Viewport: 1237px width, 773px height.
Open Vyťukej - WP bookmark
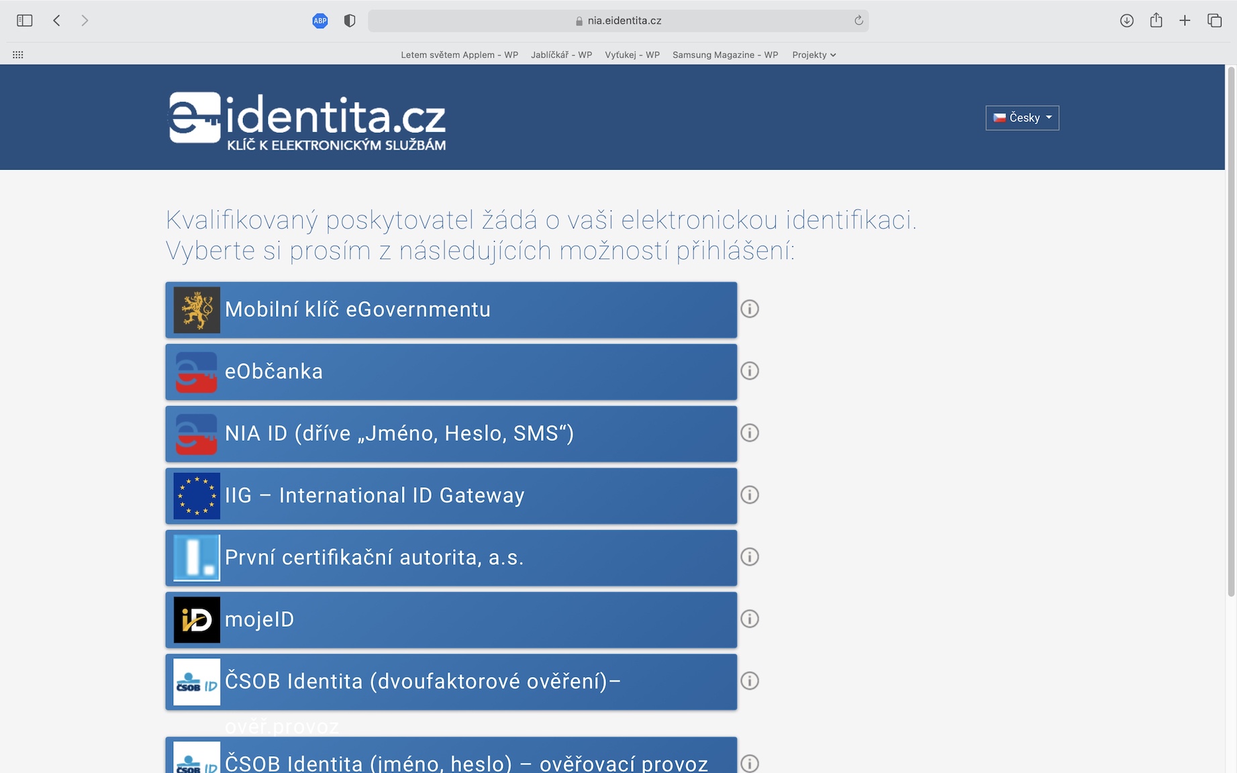coord(632,55)
